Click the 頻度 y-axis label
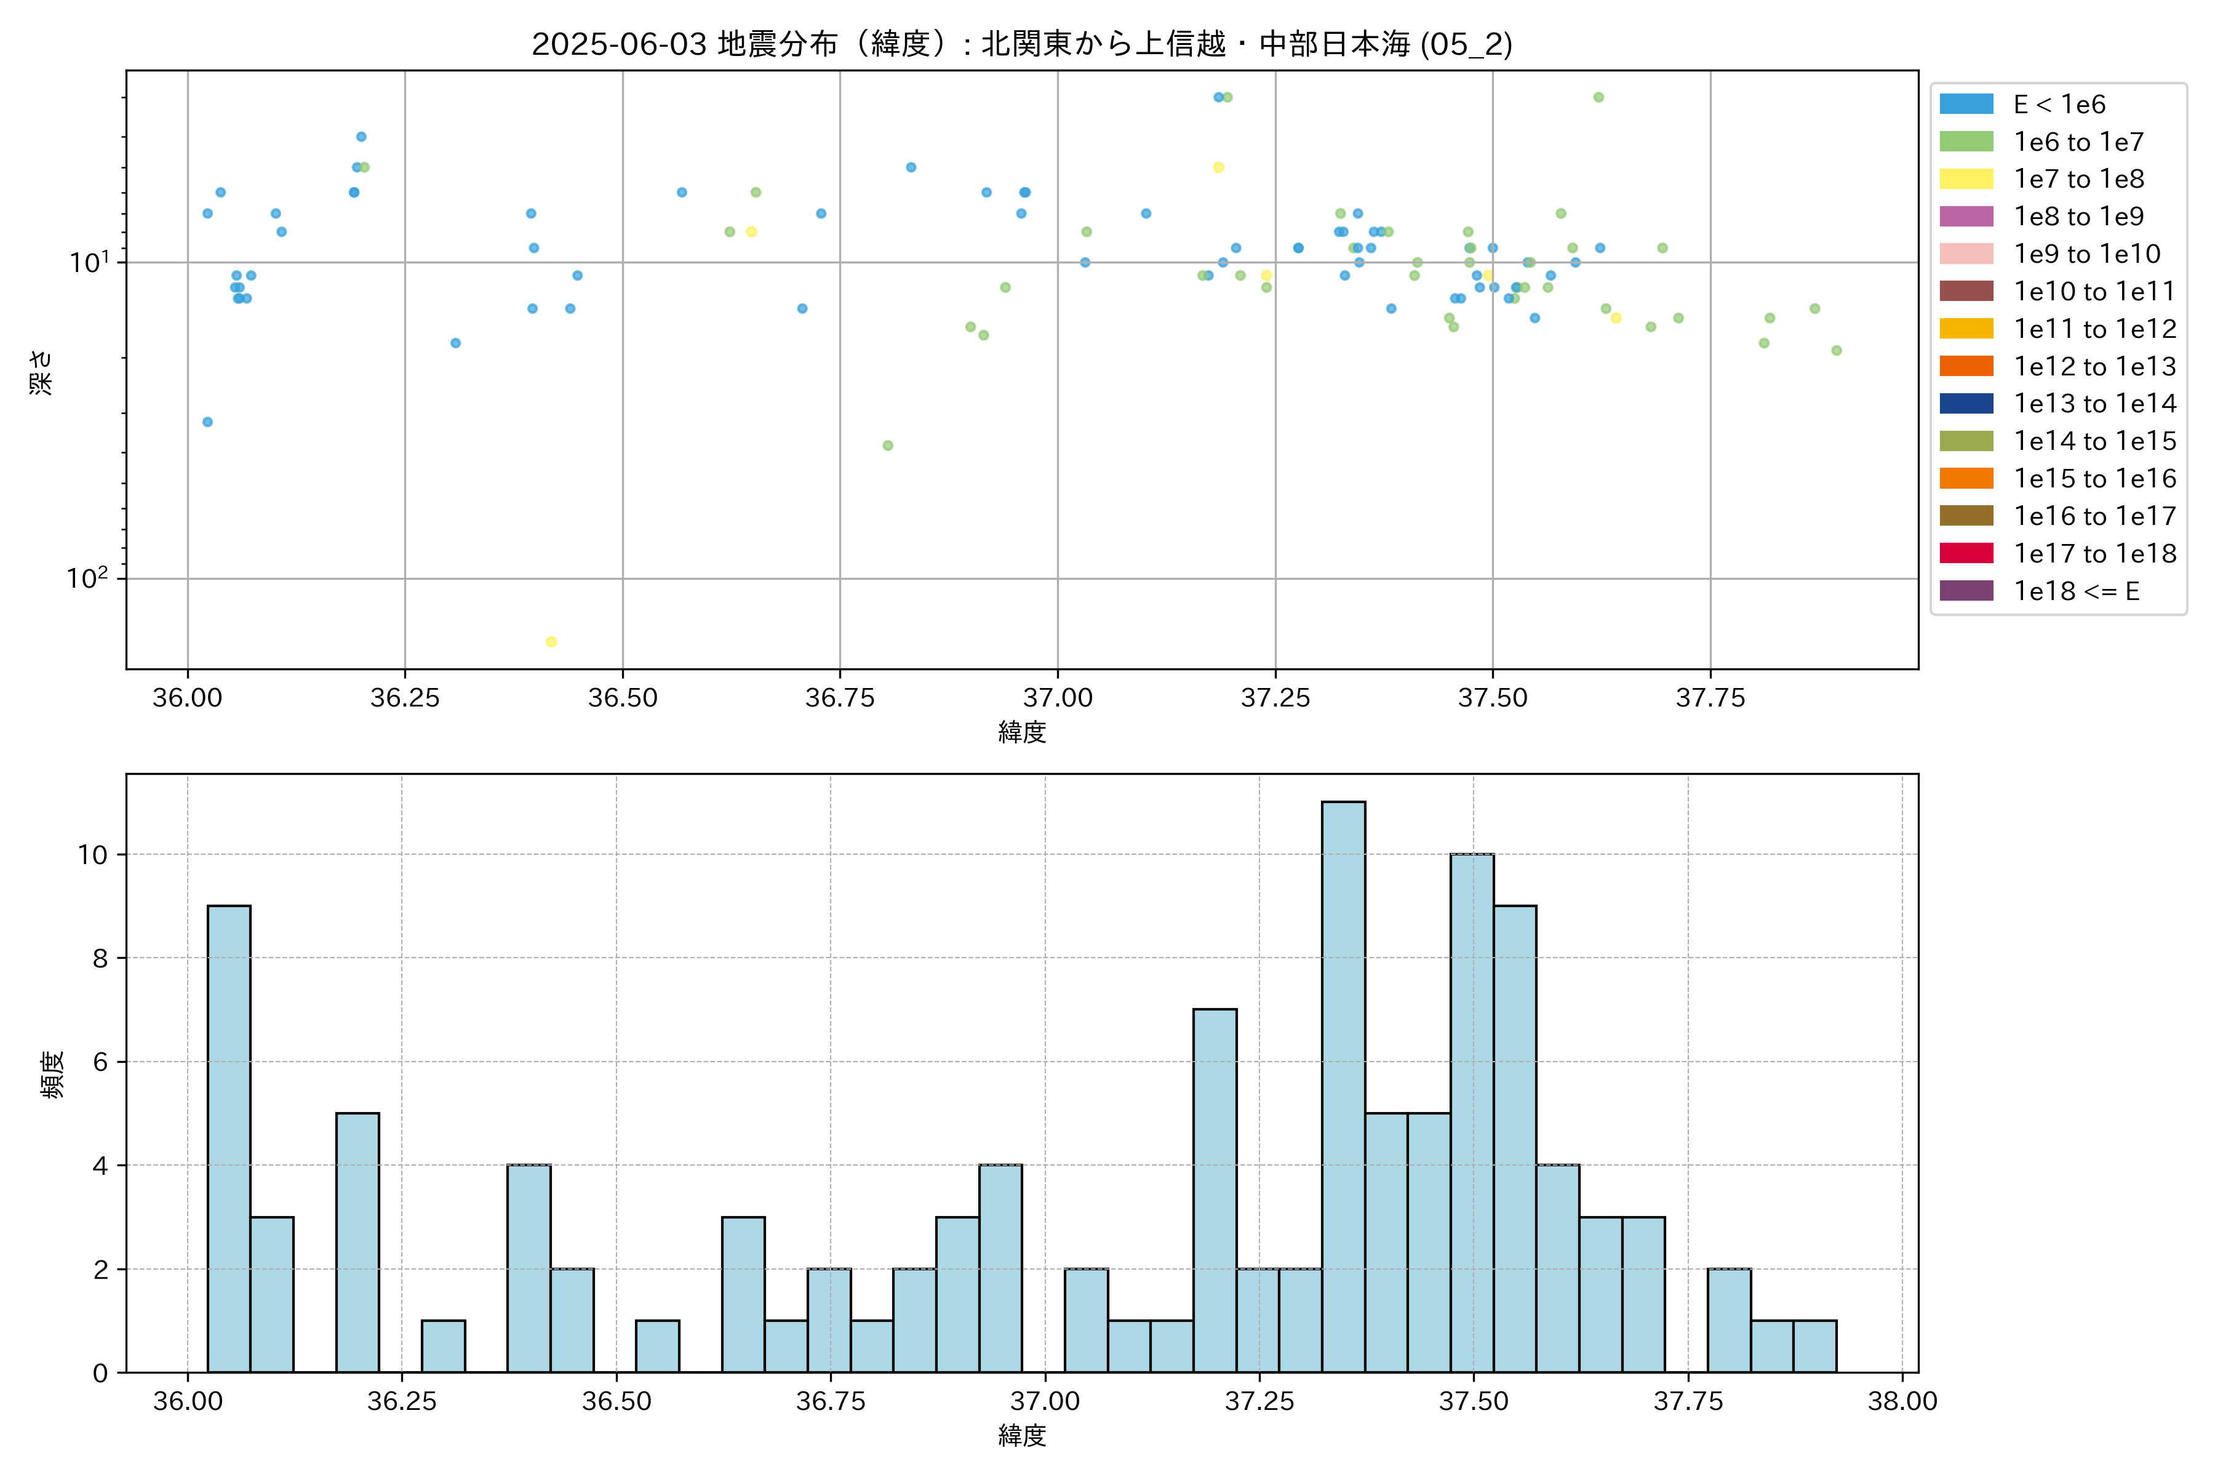2215x1477 pixels. pos(53,1075)
